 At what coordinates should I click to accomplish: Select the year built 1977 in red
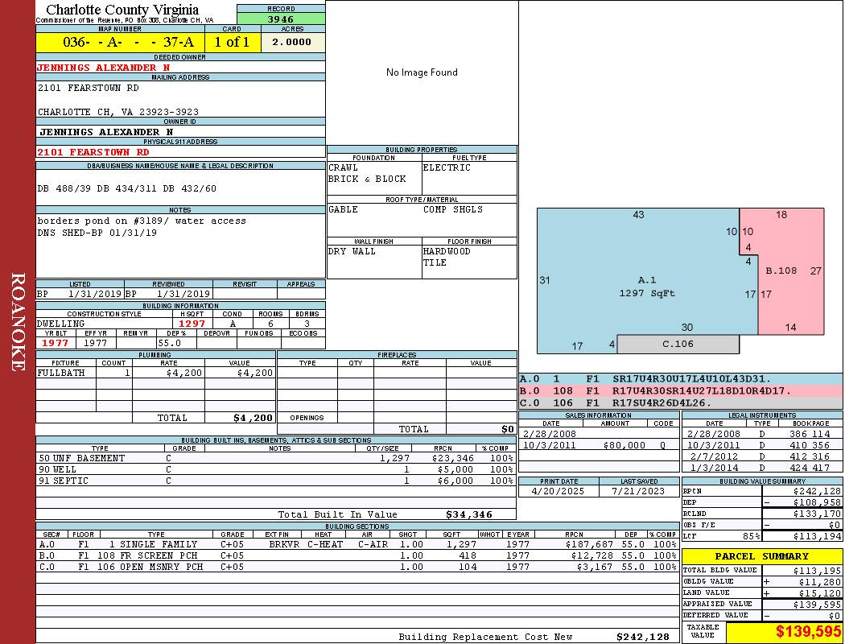(x=56, y=343)
